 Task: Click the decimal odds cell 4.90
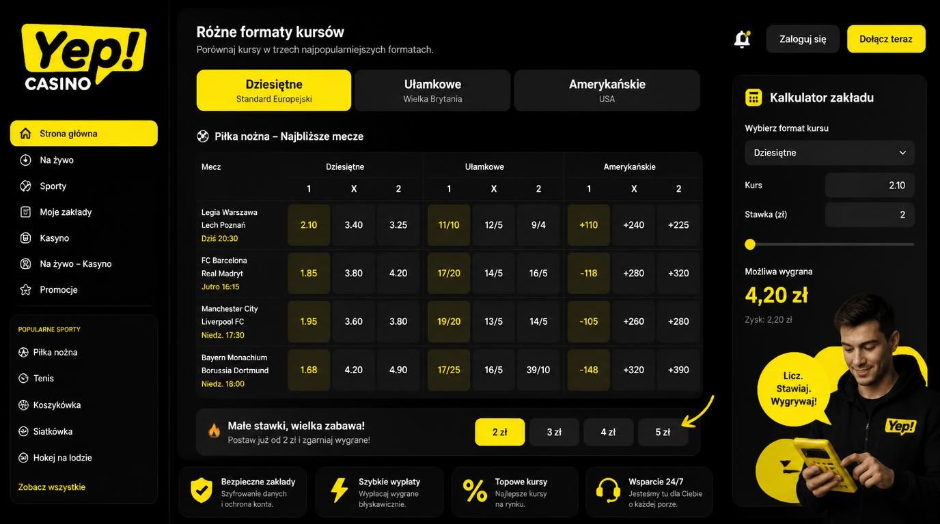point(398,370)
